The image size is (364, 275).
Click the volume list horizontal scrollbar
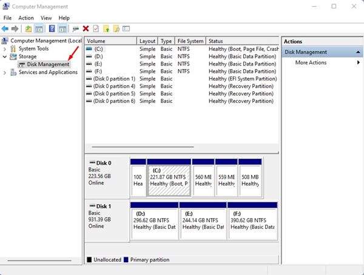pyautogui.click(x=143, y=147)
